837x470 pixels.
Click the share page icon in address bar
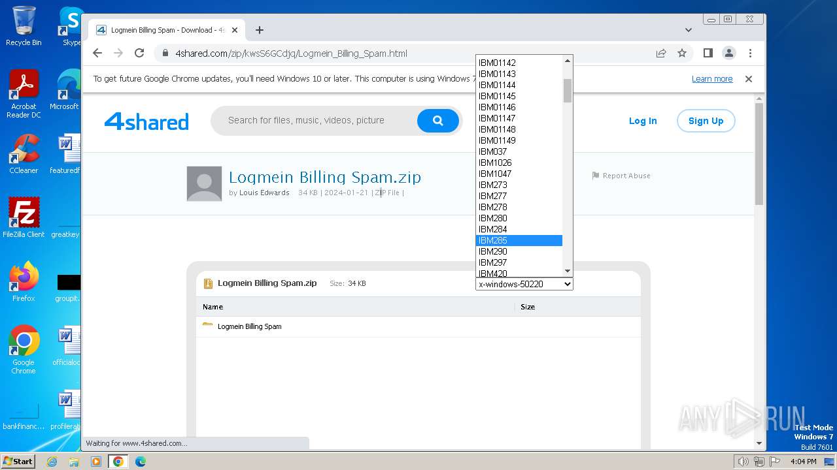(x=661, y=54)
